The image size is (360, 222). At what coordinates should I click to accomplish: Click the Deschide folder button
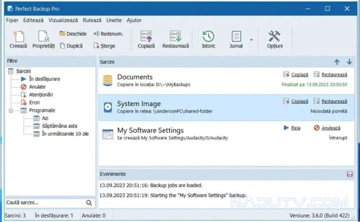(x=73, y=34)
